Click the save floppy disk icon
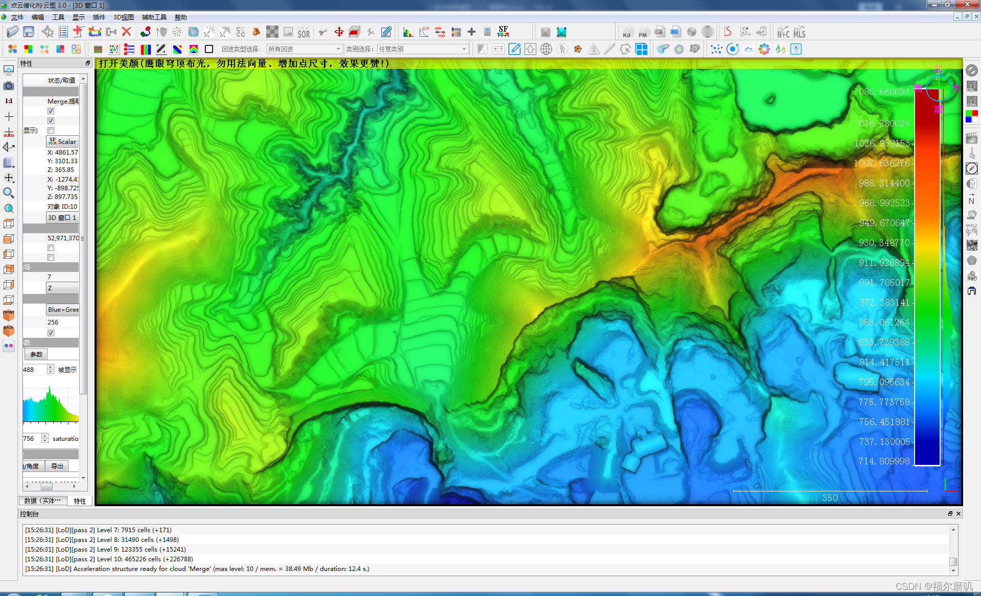Viewport: 981px width, 596px height. [x=29, y=32]
